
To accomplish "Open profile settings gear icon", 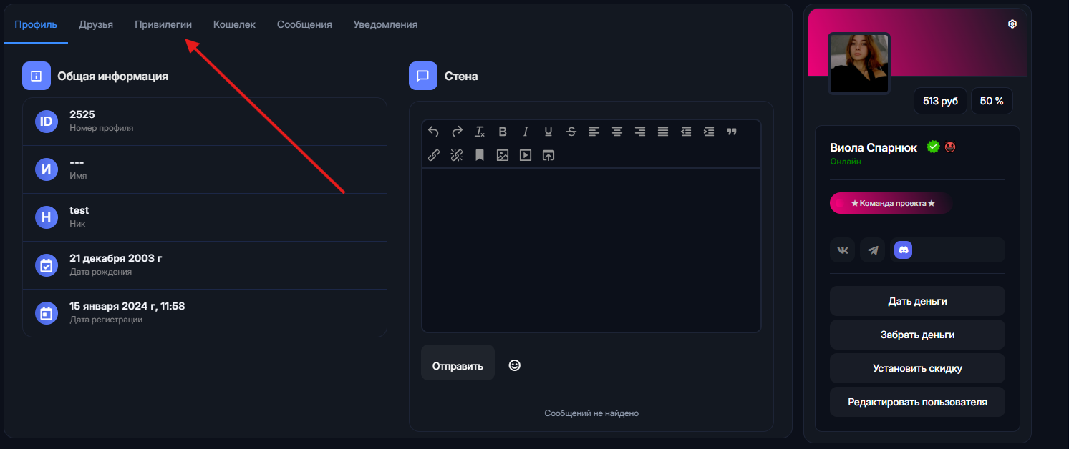I will [x=1012, y=24].
